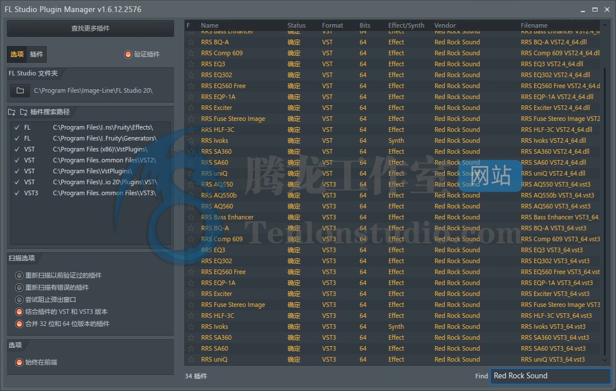Click into the Find search field
The height and width of the screenshot is (391, 616).
(550, 376)
